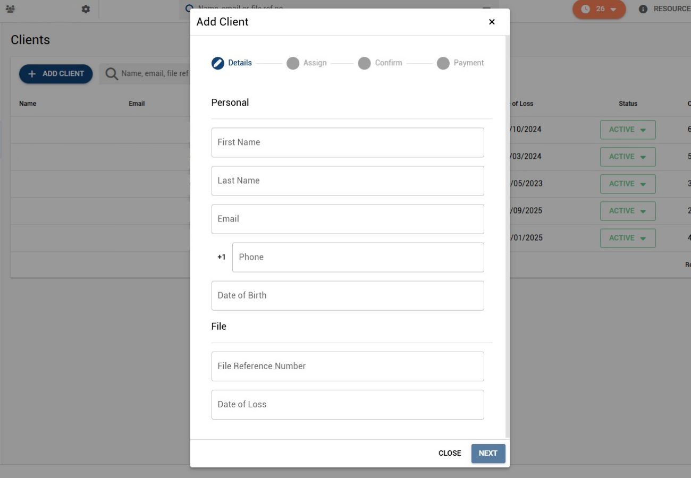Click the File Reference Number field

pos(348,366)
